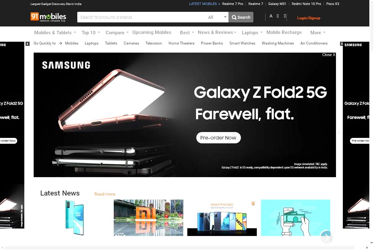Open the More menu dropdown
The image size is (374, 250).
click(318, 32)
